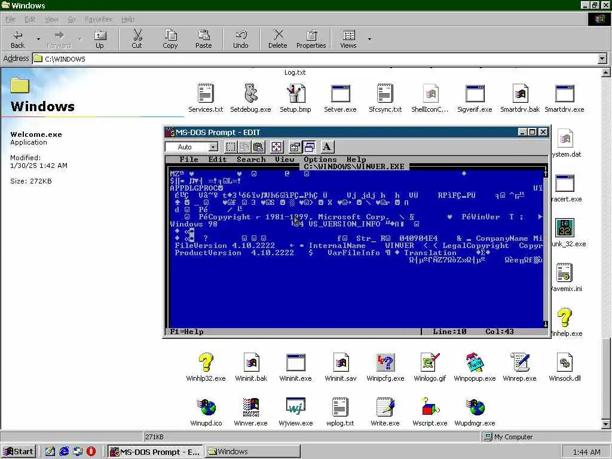Screen dimensions: 612x459
Task: Select the Winpopup.exe file icon
Action: pyautogui.click(x=475, y=363)
